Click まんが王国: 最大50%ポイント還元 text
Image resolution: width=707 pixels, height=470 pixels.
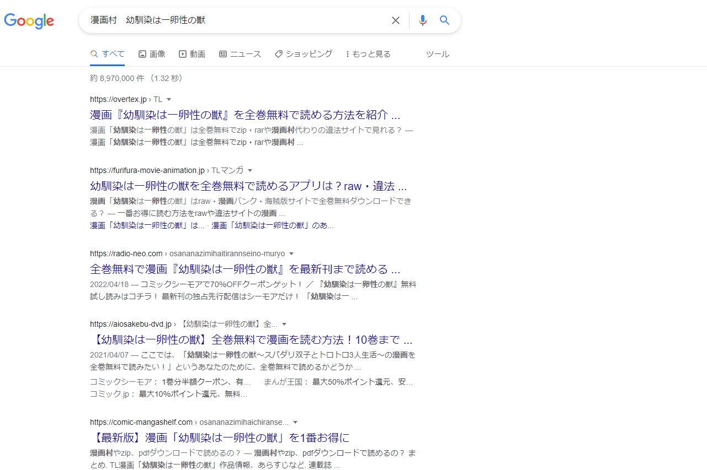(x=339, y=382)
